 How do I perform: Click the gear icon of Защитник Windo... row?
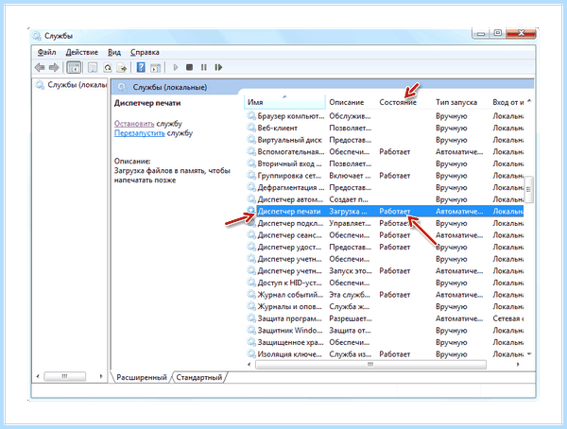(x=251, y=330)
